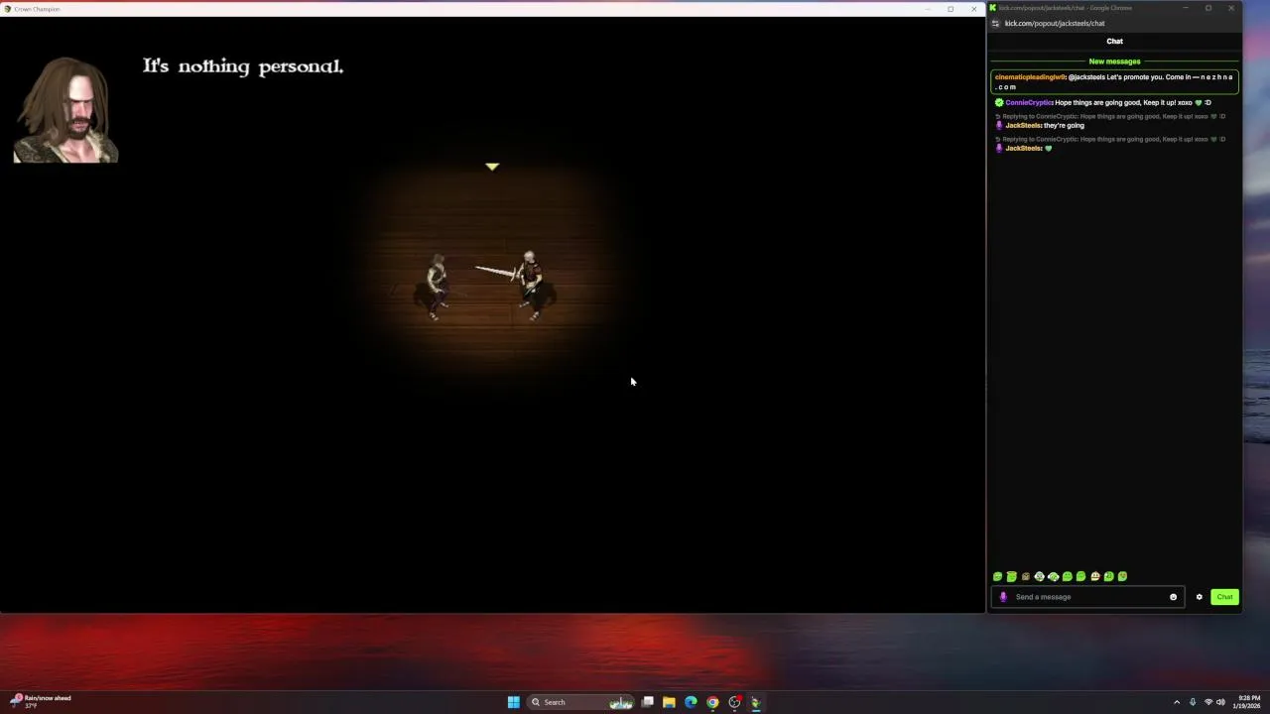The height and width of the screenshot is (714, 1270).
Task: Click the Crown Champion window title icon
Action: click(x=8, y=9)
